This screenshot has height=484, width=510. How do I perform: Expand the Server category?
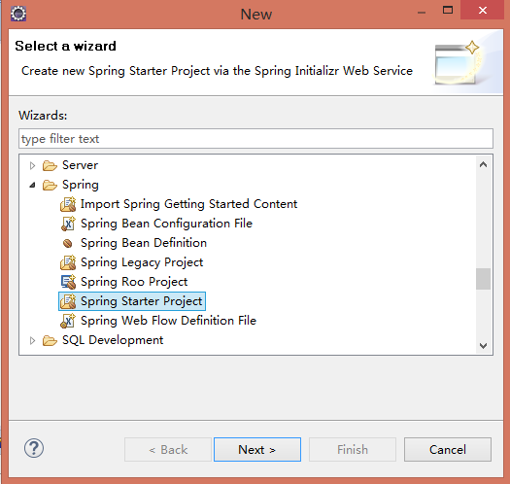point(32,165)
